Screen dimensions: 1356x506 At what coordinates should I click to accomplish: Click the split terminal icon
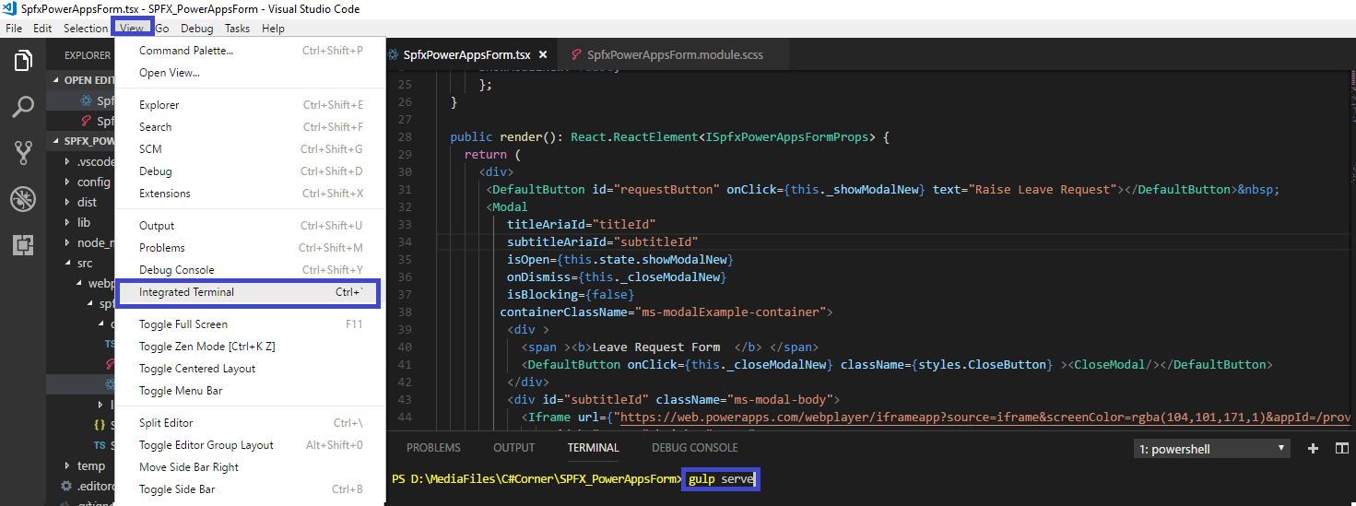click(1341, 449)
